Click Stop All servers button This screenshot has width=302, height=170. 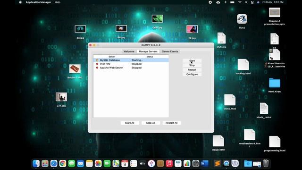(151, 123)
